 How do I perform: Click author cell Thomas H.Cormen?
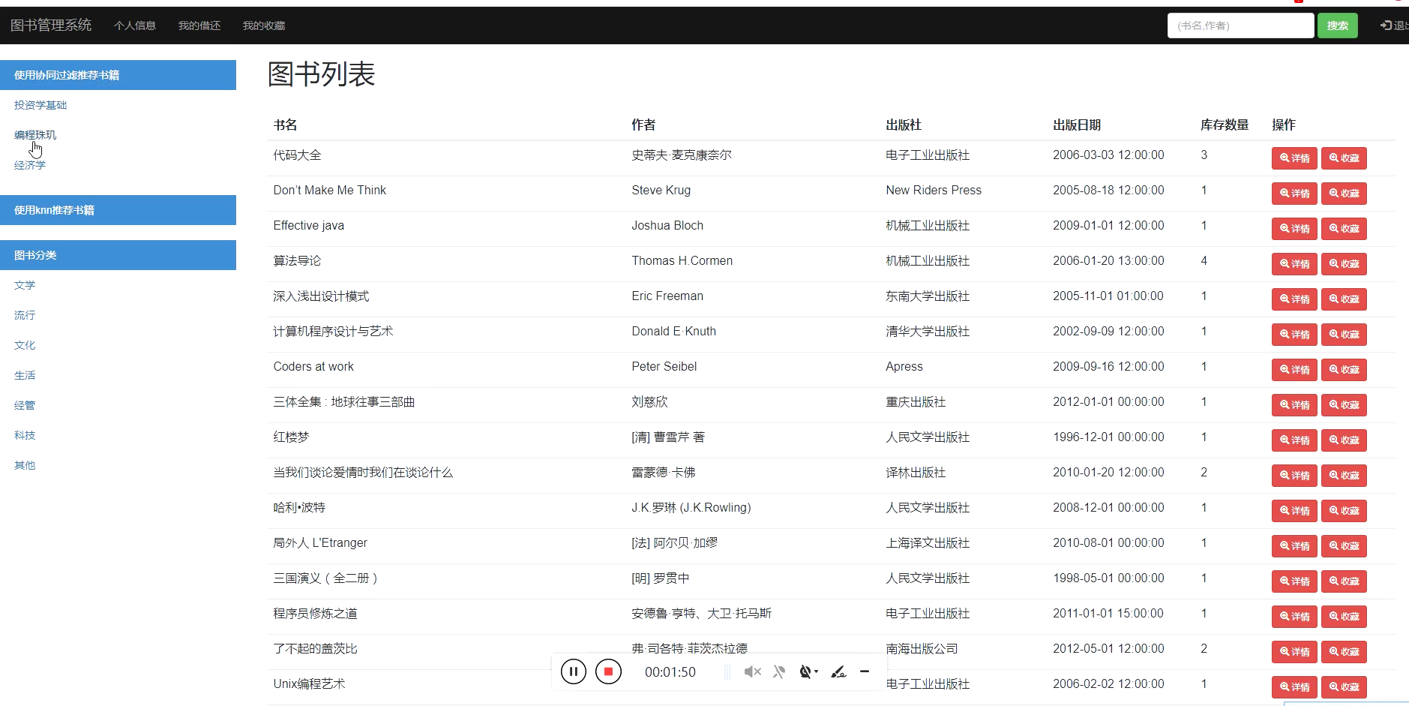(682, 261)
